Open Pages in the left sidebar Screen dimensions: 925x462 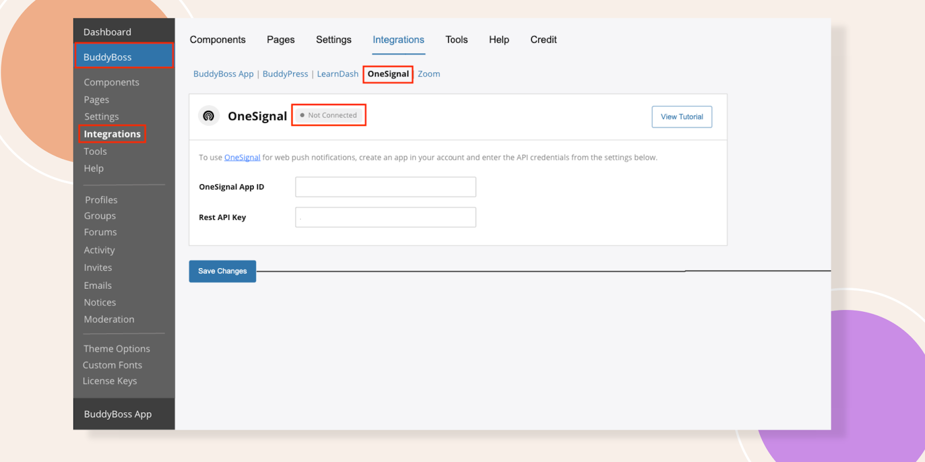96,99
